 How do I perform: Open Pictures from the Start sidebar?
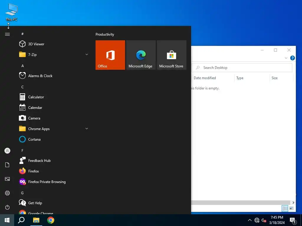point(7,179)
